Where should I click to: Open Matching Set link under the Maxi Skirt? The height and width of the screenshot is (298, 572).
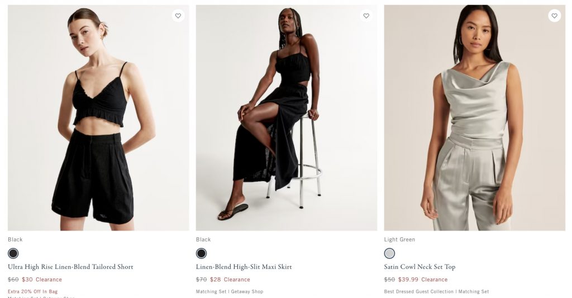coord(211,291)
